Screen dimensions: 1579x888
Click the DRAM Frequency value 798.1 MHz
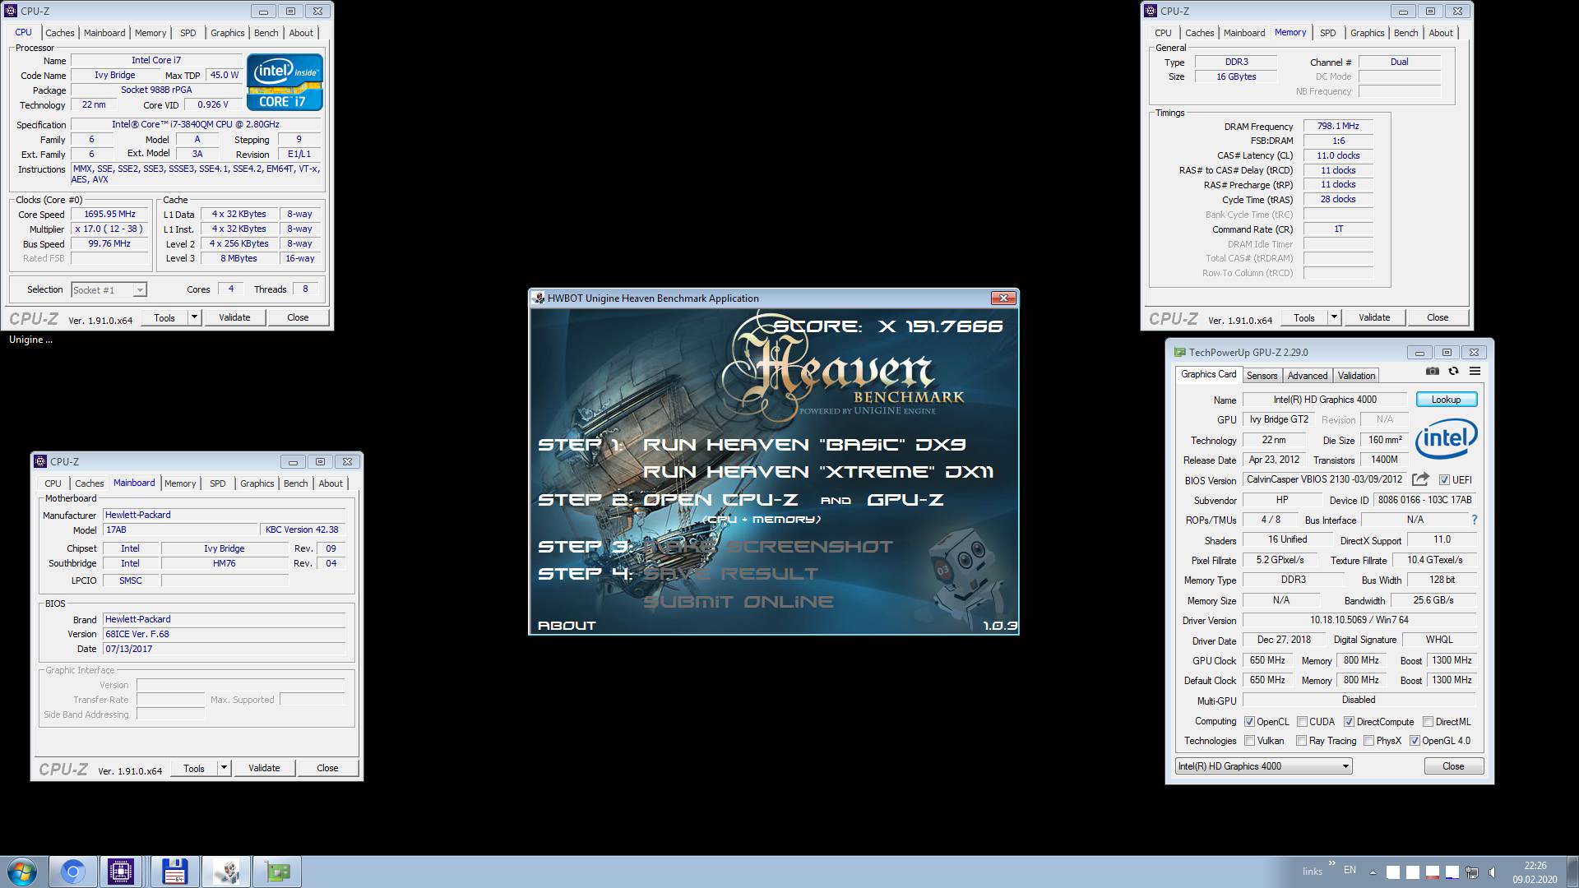(1338, 127)
